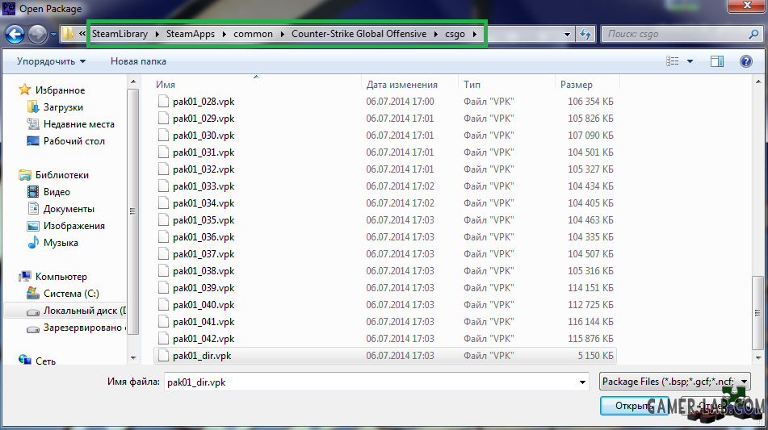Screen dimensions: 768x430
Task: Open recent locations dropdown beside Forward arrow
Action: pyautogui.click(x=53, y=35)
